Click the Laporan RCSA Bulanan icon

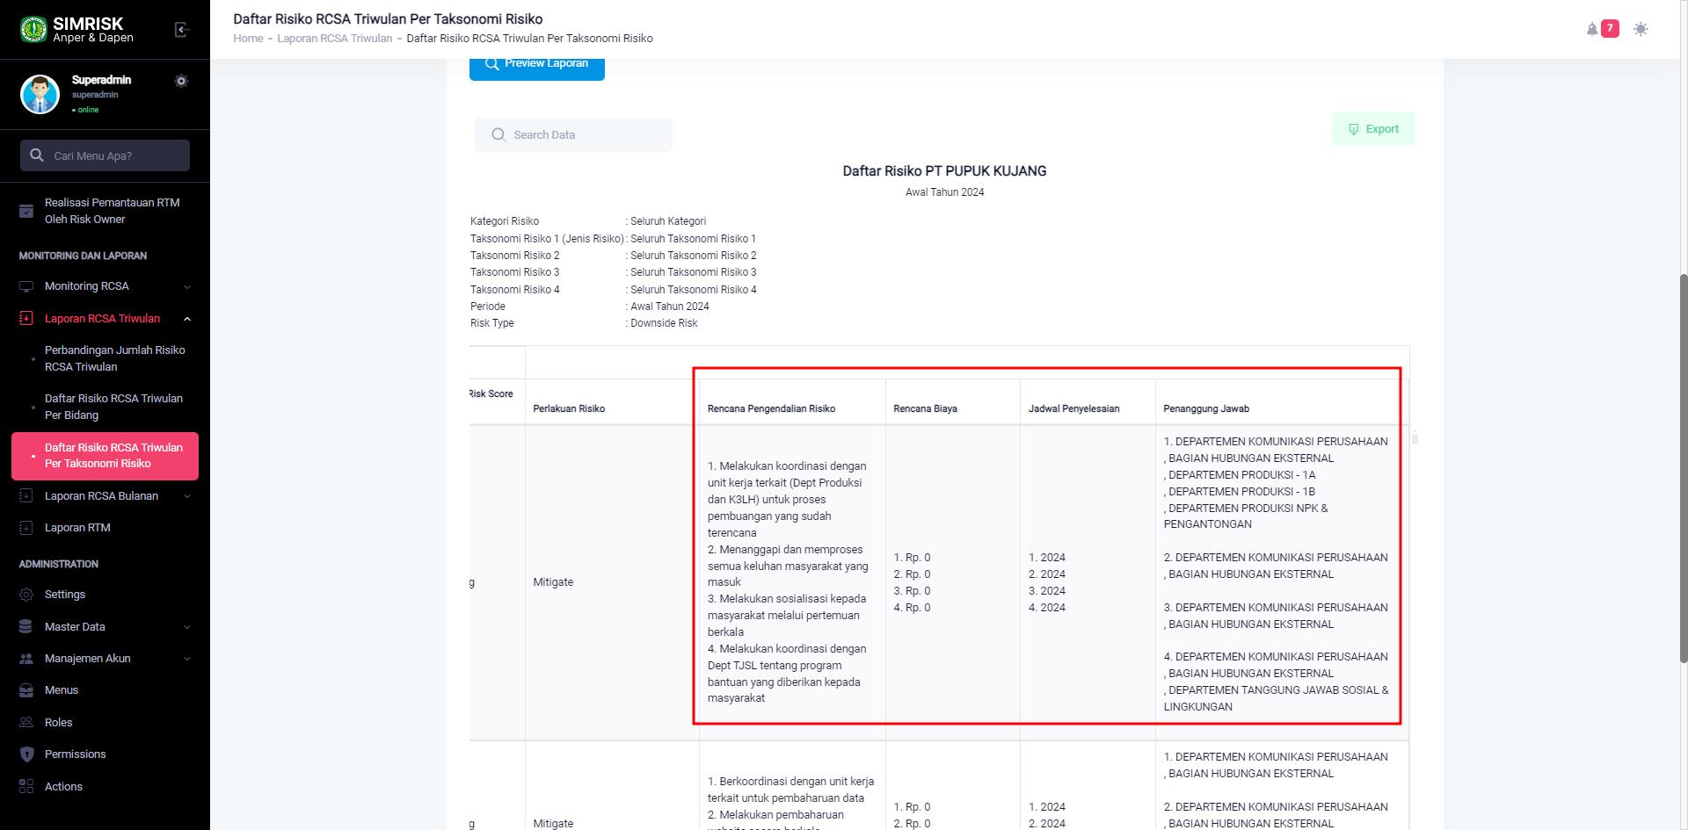coord(26,496)
